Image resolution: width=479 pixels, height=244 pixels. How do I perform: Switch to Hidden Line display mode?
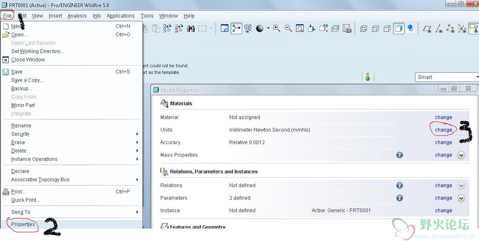375,28
